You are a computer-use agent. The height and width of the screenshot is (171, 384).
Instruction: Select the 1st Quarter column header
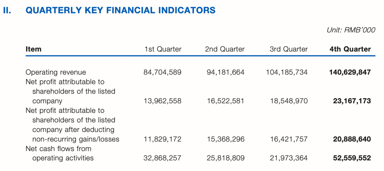pos(163,49)
